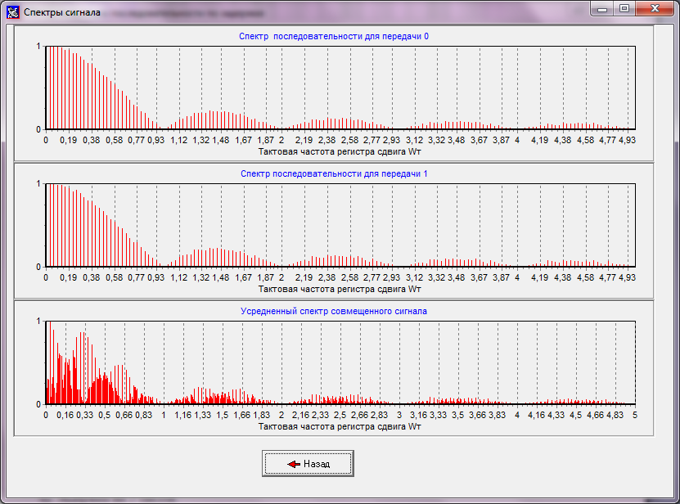This screenshot has width=680, height=504.
Task: Click axis label 1,16 in the averaged spectrum
Action: [183, 415]
